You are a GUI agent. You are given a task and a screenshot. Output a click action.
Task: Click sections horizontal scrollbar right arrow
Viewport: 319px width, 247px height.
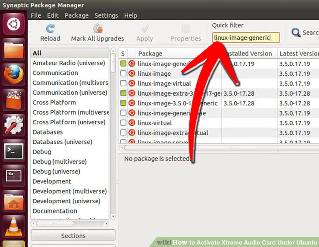click(106, 224)
